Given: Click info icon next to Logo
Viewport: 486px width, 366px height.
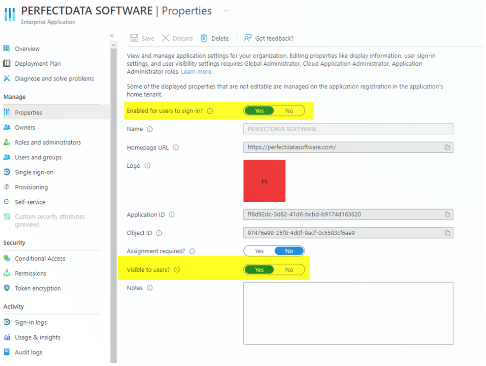Looking at the screenshot, I should [147, 166].
